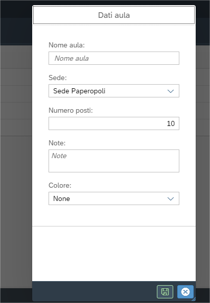Image resolution: width=210 pixels, height=303 pixels.
Task: Open the Colore selection showing 'None'
Action: click(114, 198)
